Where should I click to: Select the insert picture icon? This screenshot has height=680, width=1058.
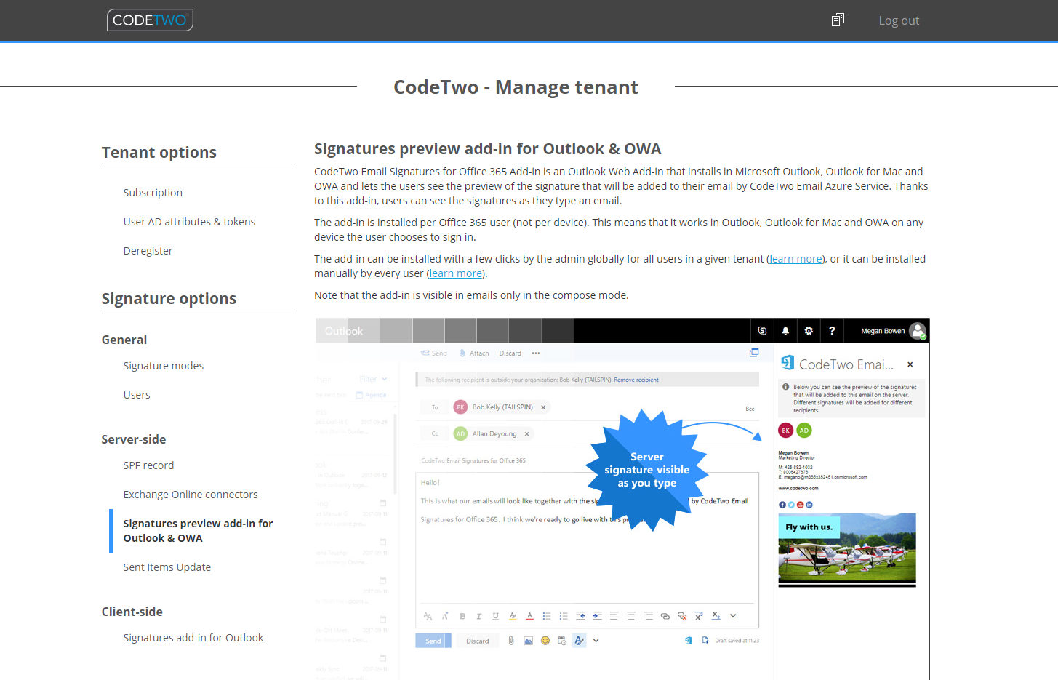[528, 640]
